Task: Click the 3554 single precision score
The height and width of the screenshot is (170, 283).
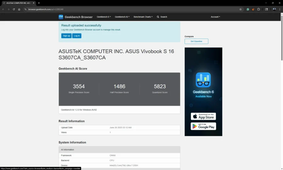Action: click(x=79, y=86)
